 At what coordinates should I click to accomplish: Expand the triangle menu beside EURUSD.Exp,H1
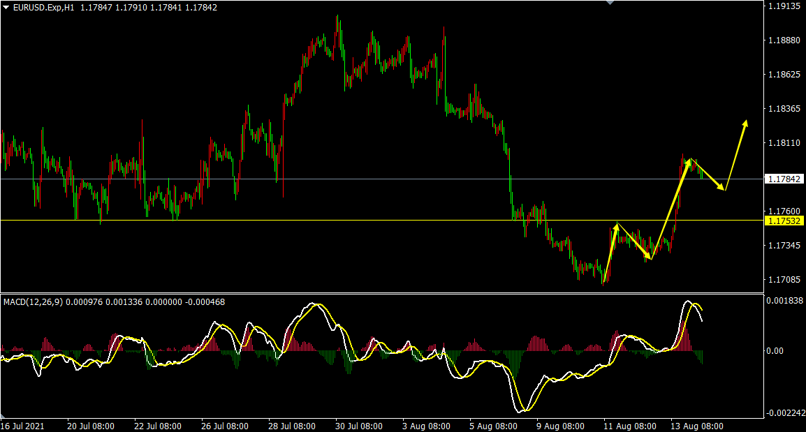[x=6, y=7]
